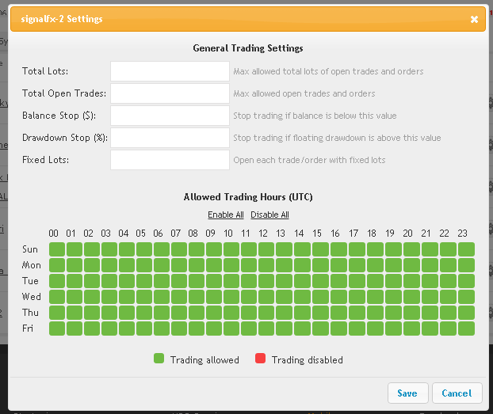Image resolution: width=493 pixels, height=414 pixels.
Task: Focus the Total Open Trades field
Action: [x=170, y=93]
